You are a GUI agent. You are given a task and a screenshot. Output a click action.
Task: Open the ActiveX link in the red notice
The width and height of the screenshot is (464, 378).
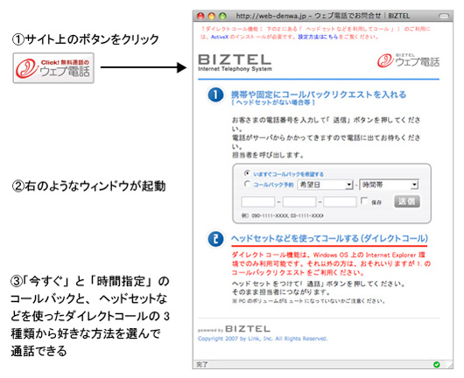pyautogui.click(x=219, y=37)
